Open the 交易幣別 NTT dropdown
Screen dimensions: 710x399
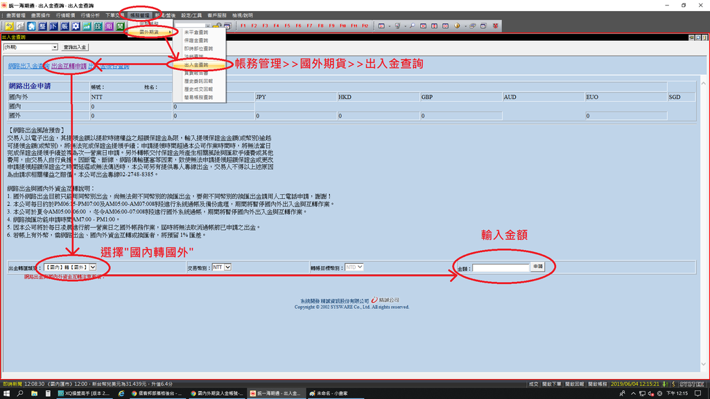(x=228, y=265)
